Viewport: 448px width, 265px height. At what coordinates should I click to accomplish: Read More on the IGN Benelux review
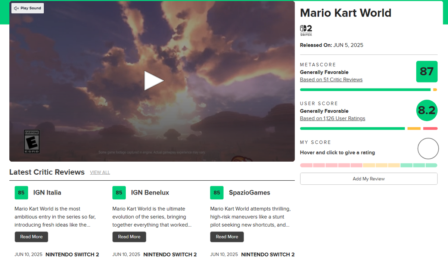pos(129,237)
